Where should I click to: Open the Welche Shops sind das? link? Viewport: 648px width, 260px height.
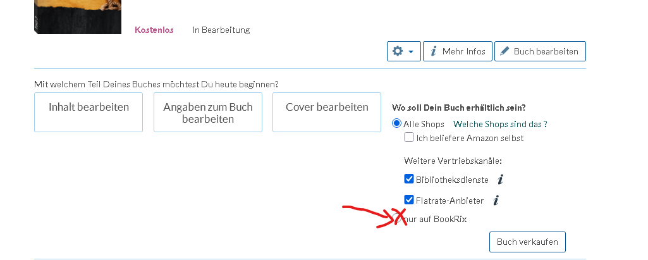500,124
